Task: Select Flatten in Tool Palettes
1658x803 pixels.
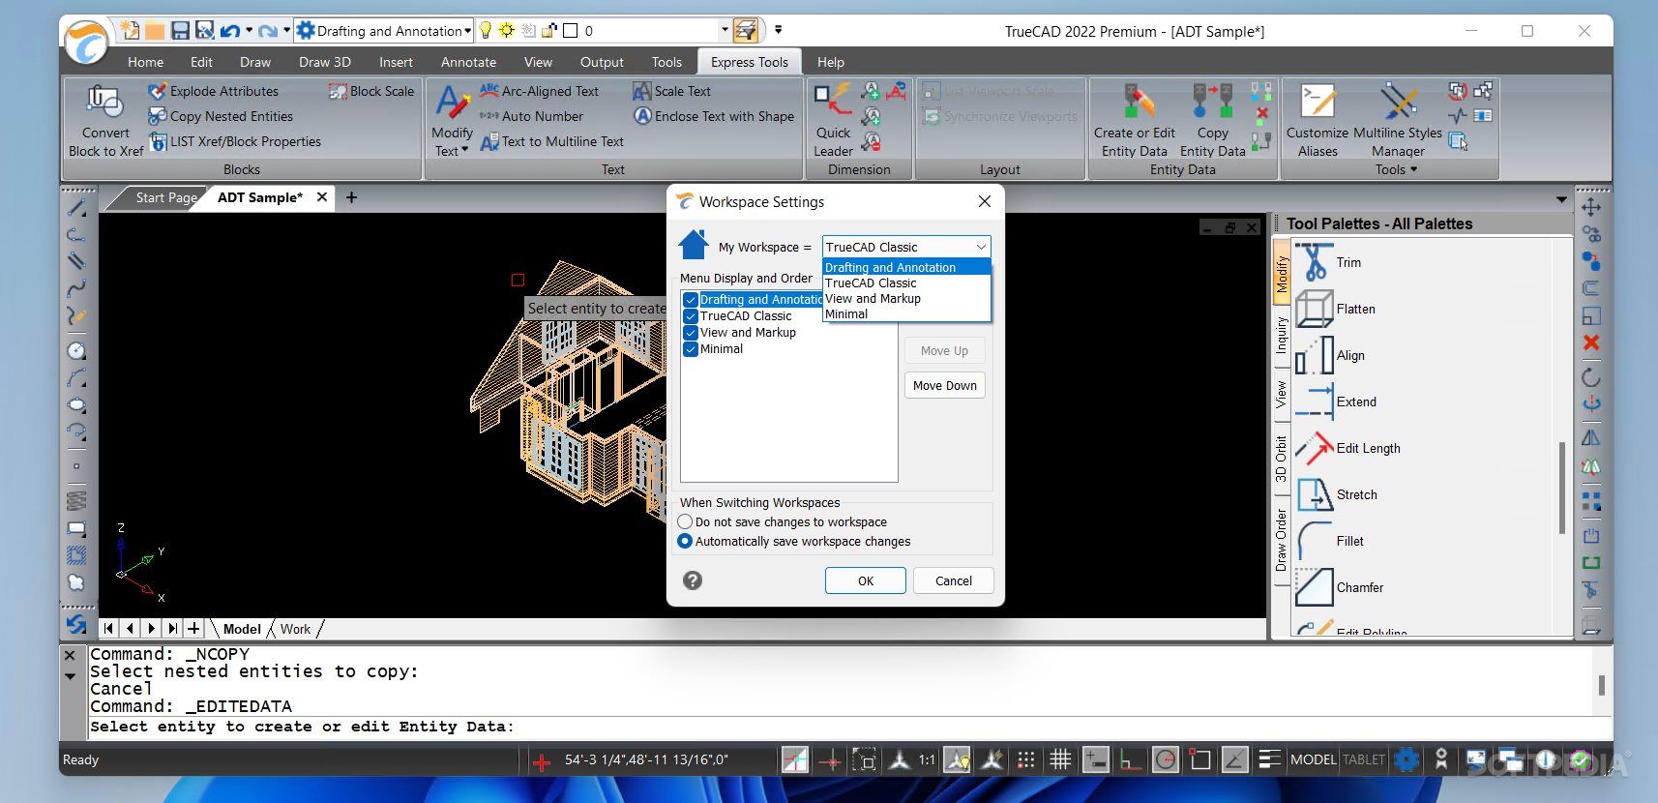Action: click(1335, 309)
